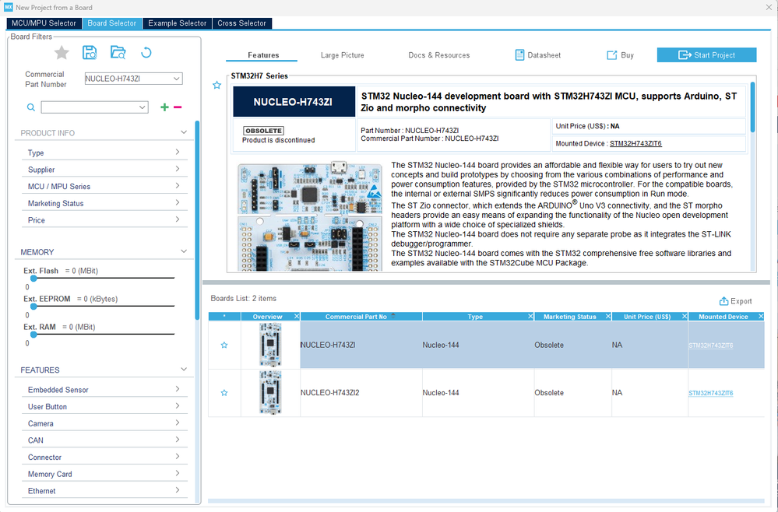Select the Board Selector tab
The width and height of the screenshot is (778, 512).
[111, 23]
